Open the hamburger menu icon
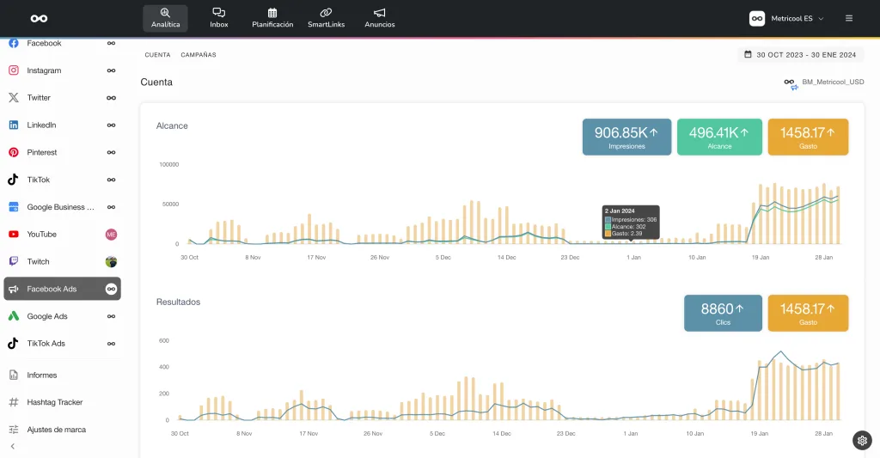This screenshot has height=458, width=880. click(x=849, y=18)
